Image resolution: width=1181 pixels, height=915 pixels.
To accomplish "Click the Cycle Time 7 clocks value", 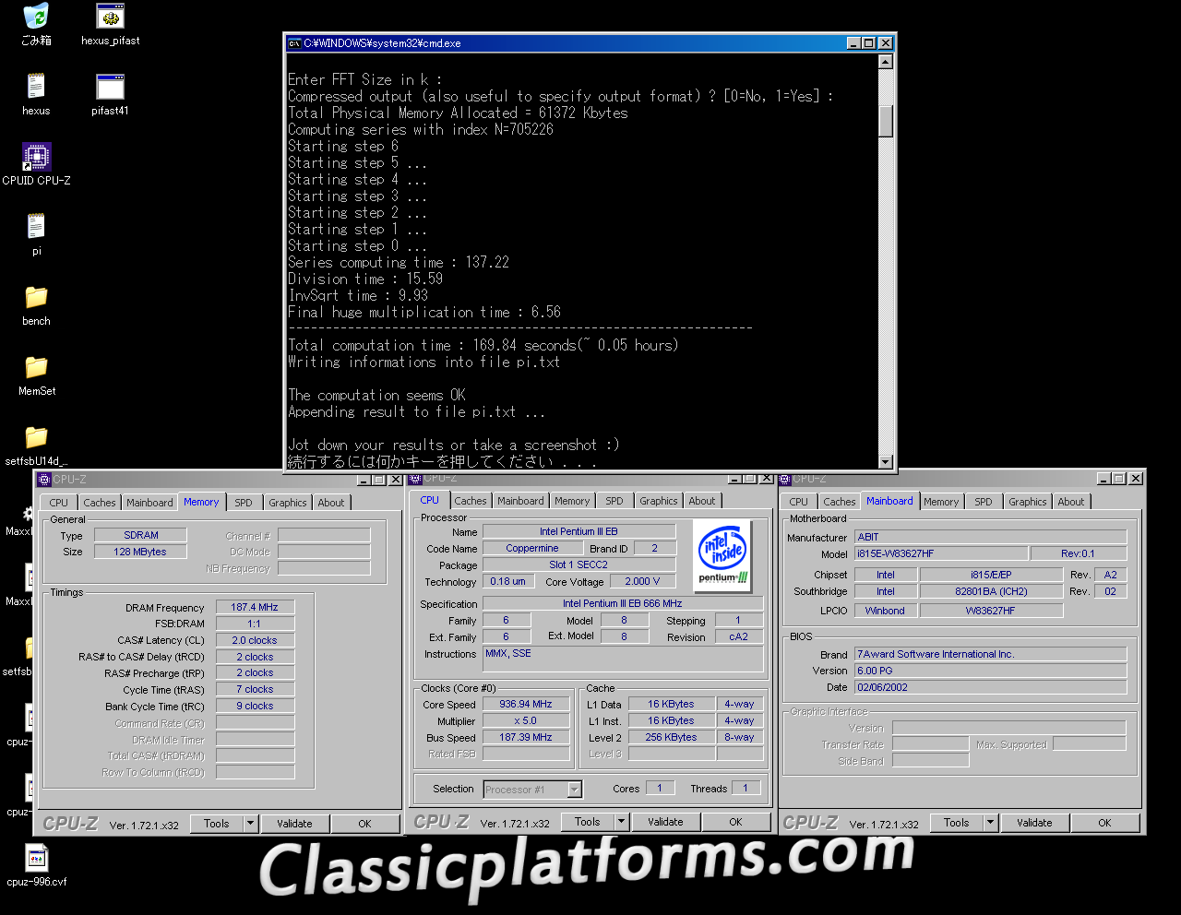I will (256, 689).
